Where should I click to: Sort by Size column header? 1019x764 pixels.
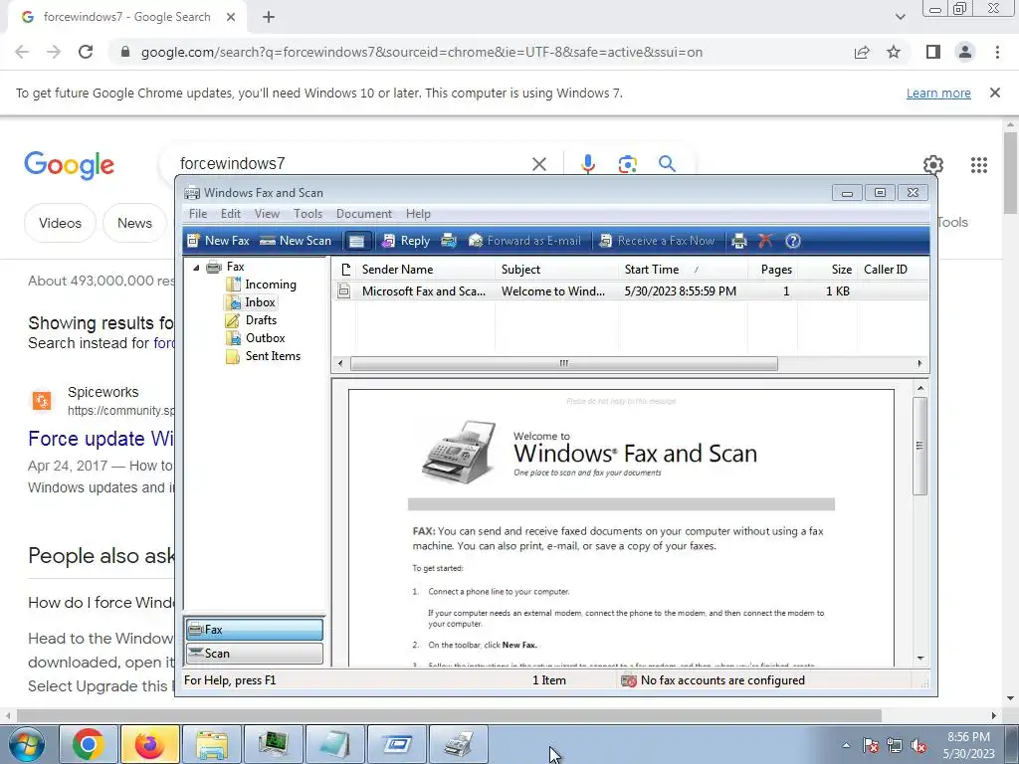coord(827,269)
